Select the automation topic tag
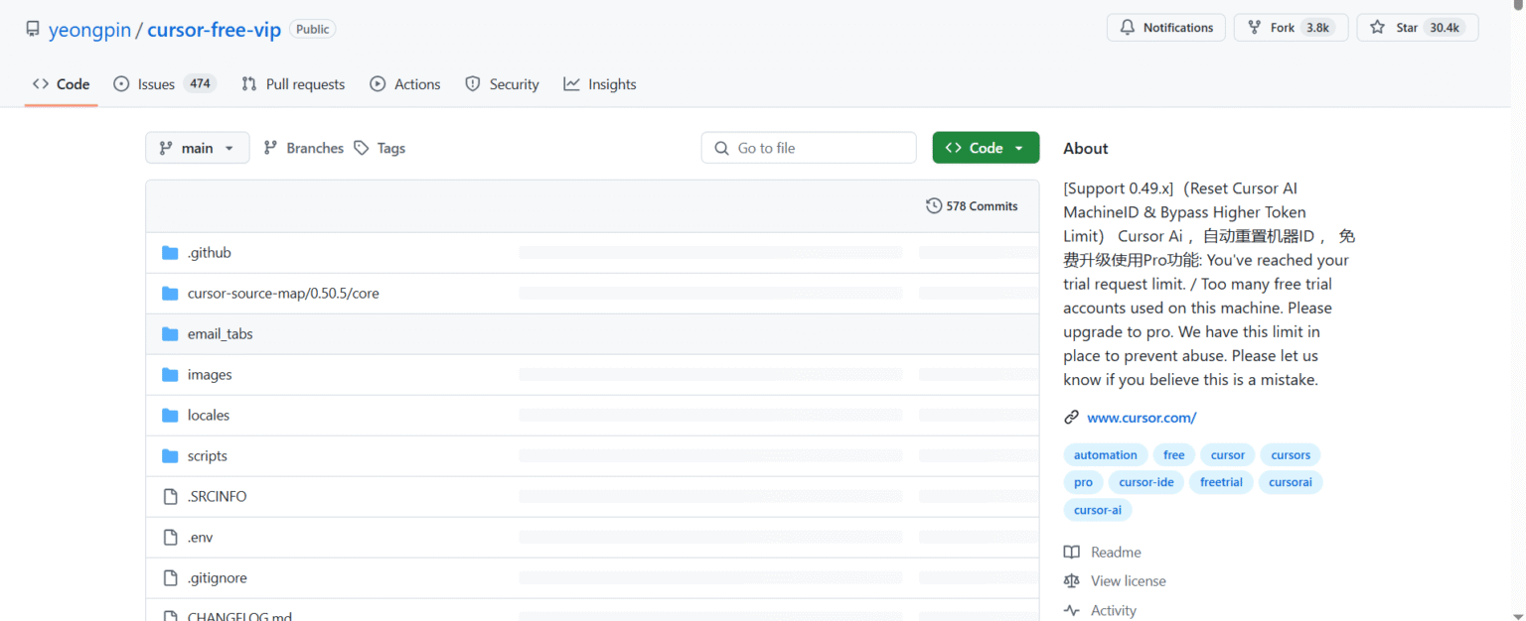The width and height of the screenshot is (1526, 621). point(1105,455)
